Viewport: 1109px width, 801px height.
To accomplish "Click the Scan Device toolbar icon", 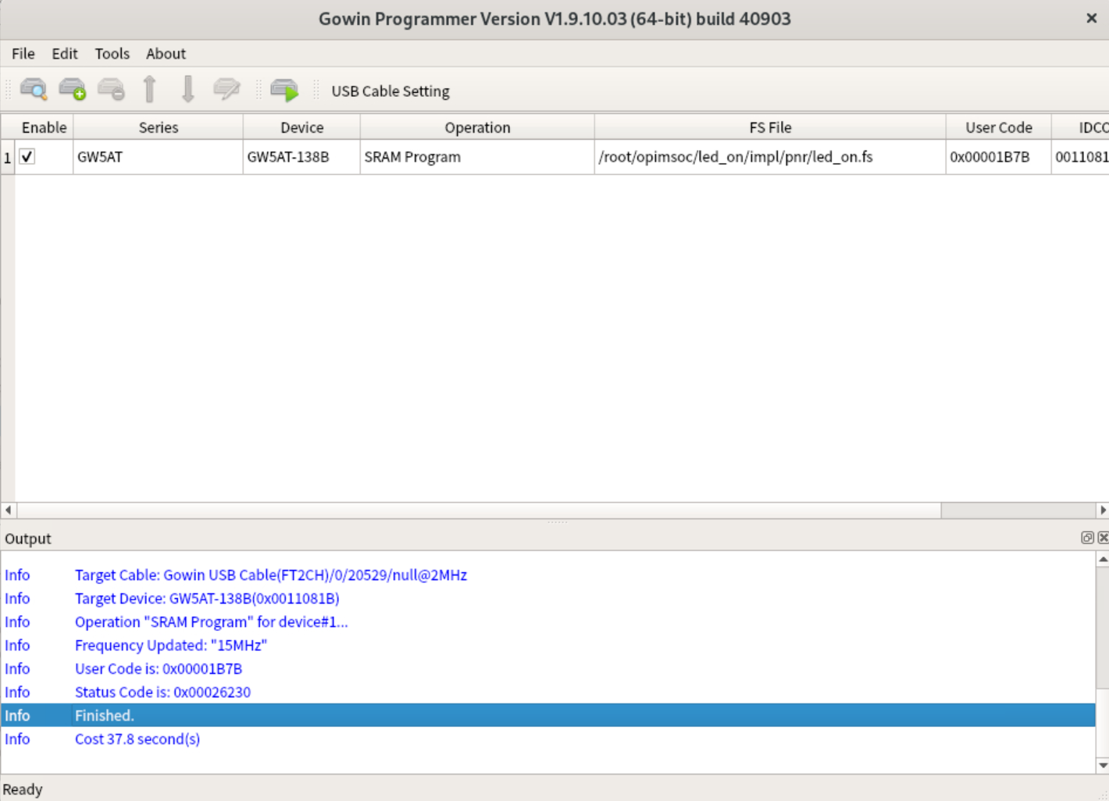I will click(34, 90).
